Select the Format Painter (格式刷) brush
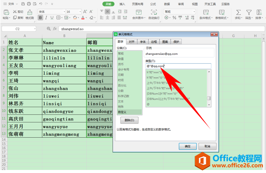 [30, 12]
